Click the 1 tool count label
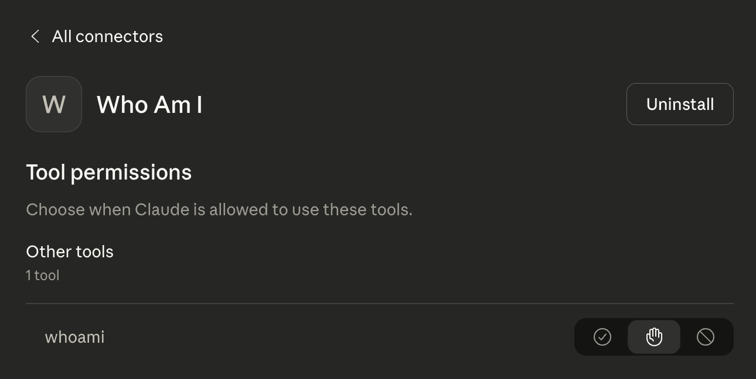This screenshot has height=379, width=756. coord(43,275)
